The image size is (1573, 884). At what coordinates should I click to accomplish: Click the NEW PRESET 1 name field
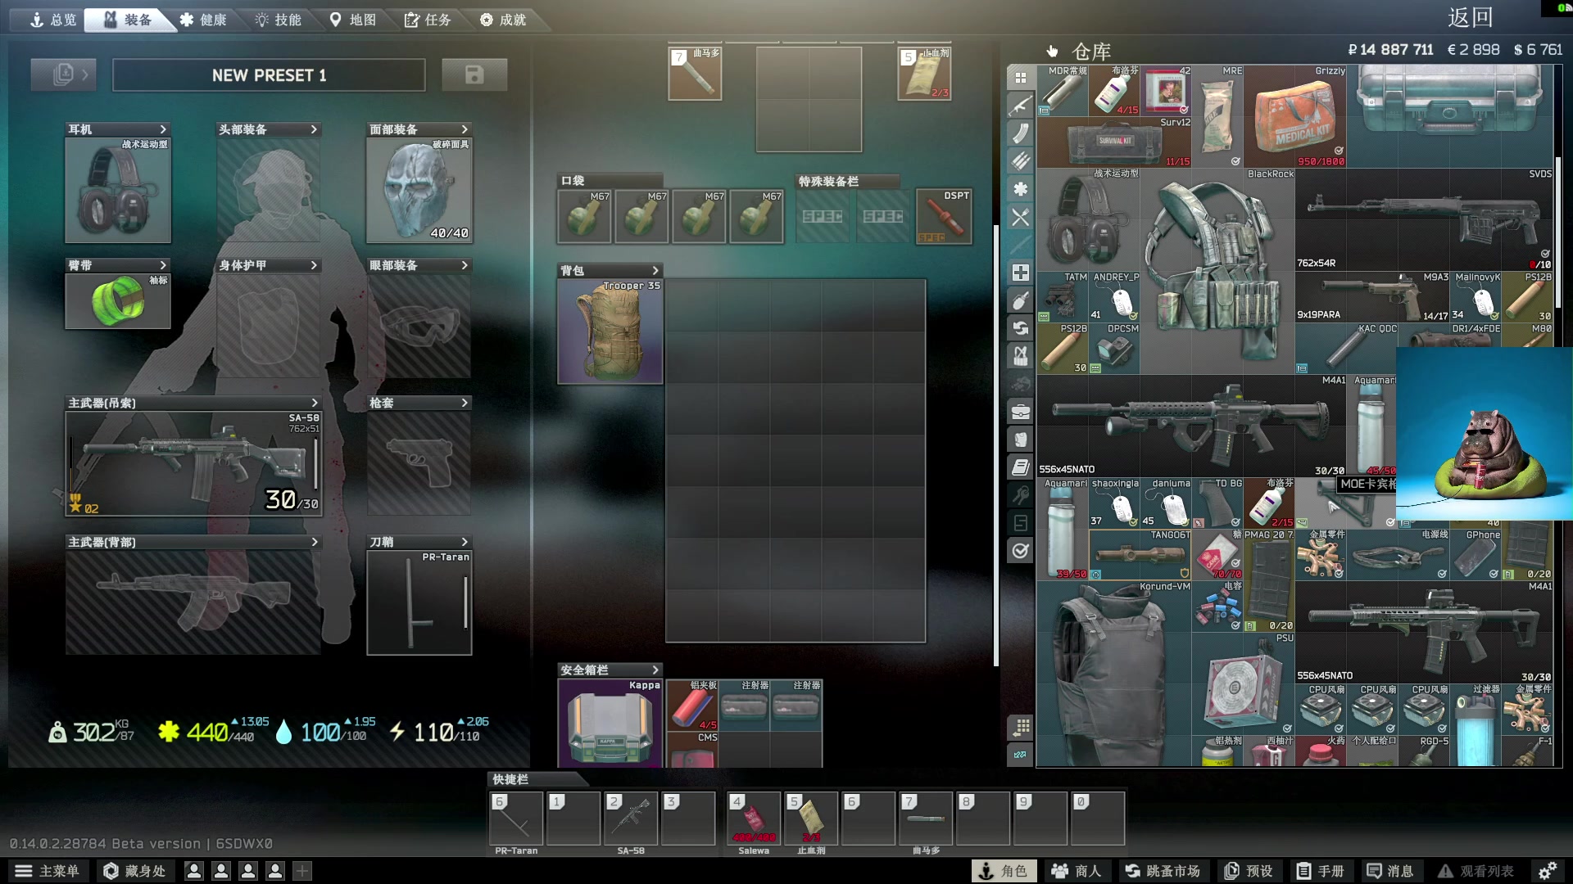click(x=269, y=74)
